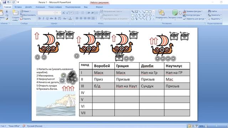Viewport: 228px width, 128px height.
Task: Open the font size combo box
Action: pos(58,13)
